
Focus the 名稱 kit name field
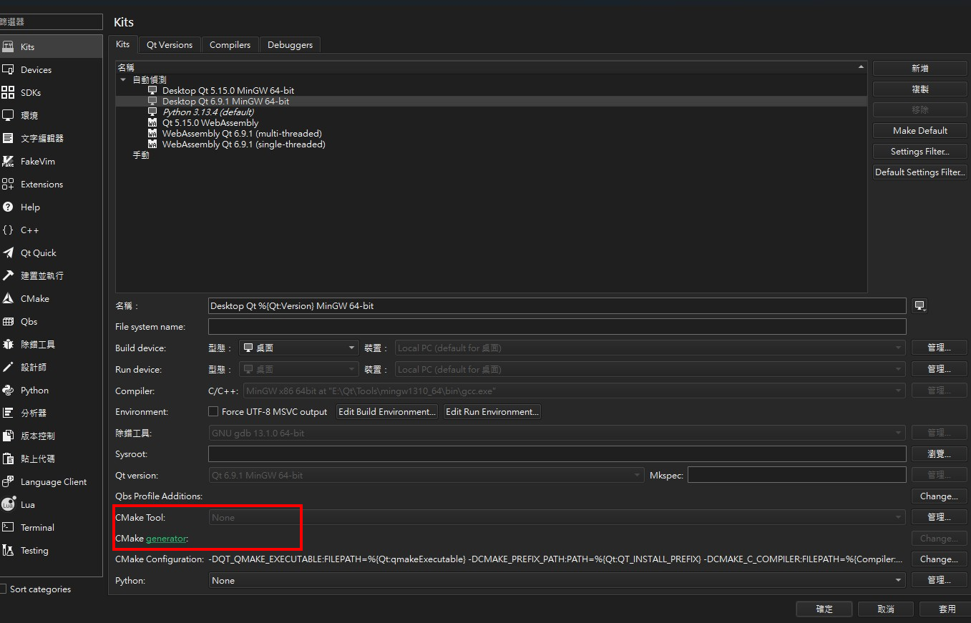point(557,305)
